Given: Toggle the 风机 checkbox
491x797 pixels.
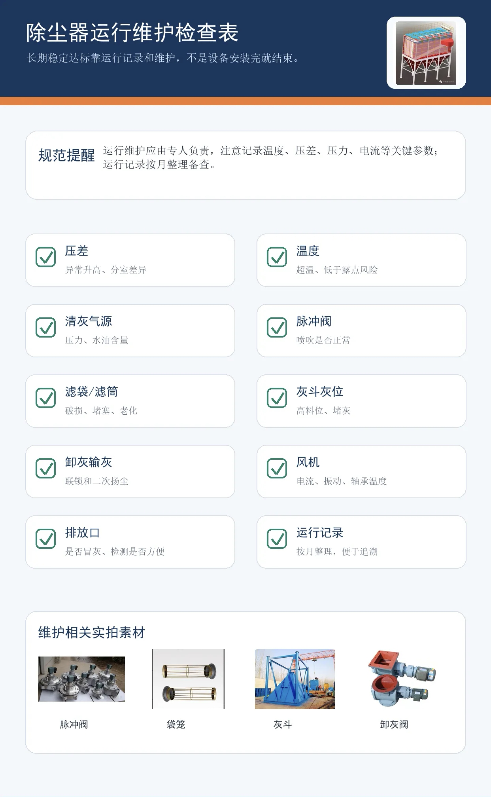Looking at the screenshot, I should [277, 469].
